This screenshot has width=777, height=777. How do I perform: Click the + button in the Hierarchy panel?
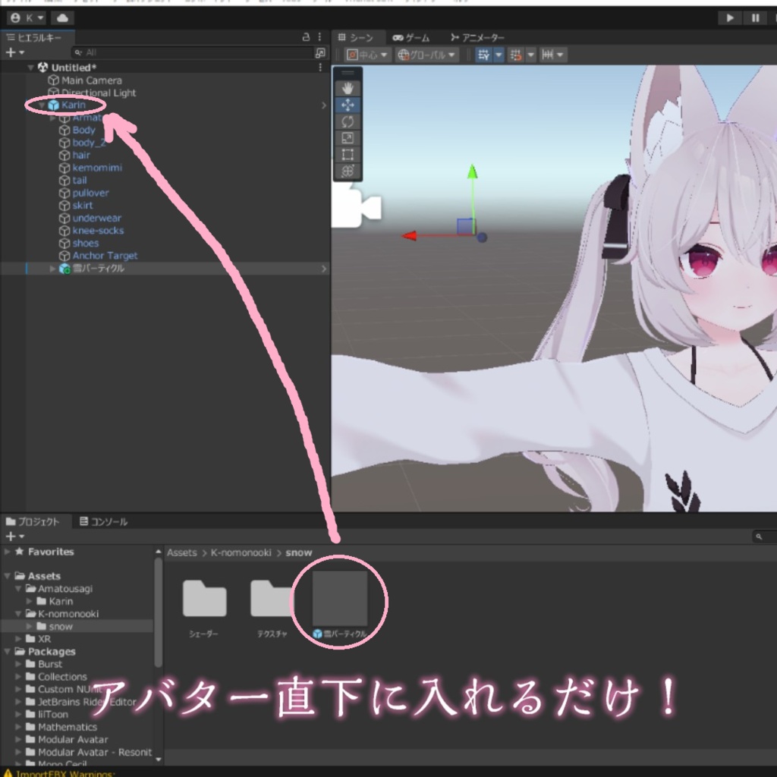pyautogui.click(x=10, y=52)
